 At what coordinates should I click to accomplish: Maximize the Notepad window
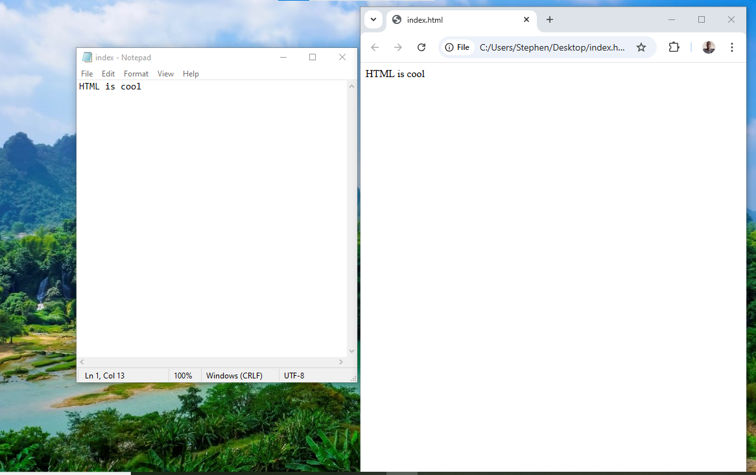[313, 57]
